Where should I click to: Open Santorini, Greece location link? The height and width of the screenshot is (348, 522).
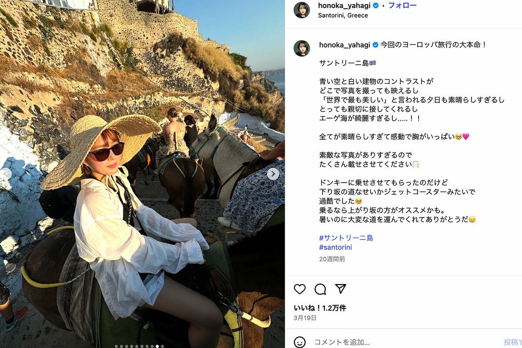coord(343,15)
